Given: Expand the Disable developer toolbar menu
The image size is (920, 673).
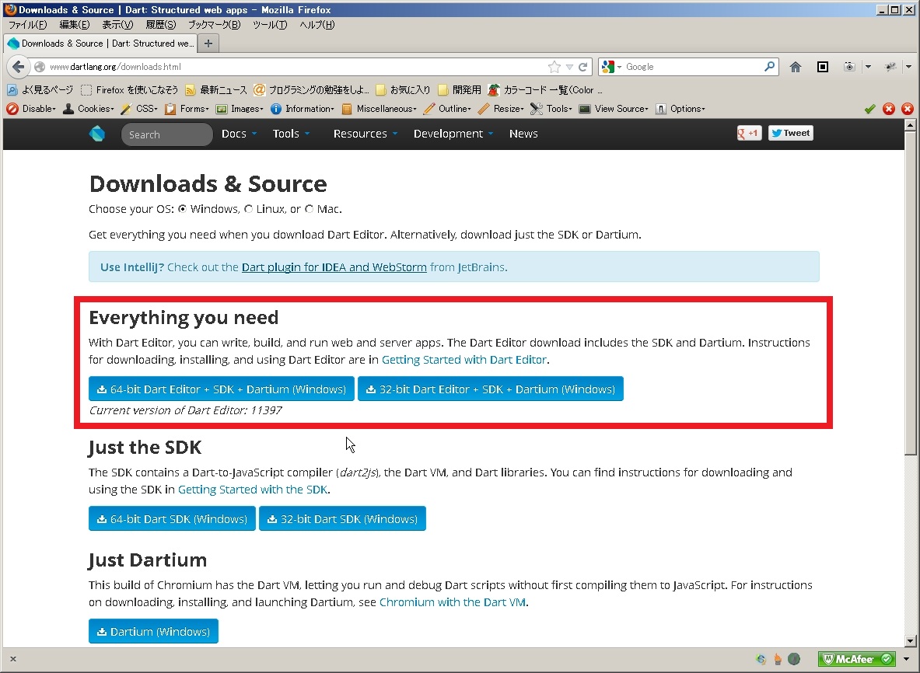Looking at the screenshot, I should point(31,109).
